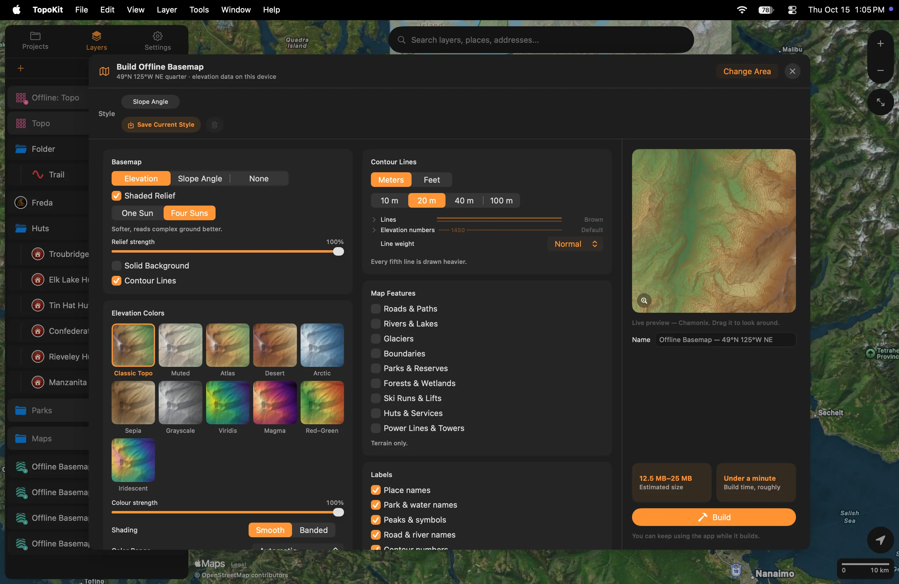The height and width of the screenshot is (584, 899).
Task: Open the Line weight Normal dropdown
Action: tap(575, 244)
